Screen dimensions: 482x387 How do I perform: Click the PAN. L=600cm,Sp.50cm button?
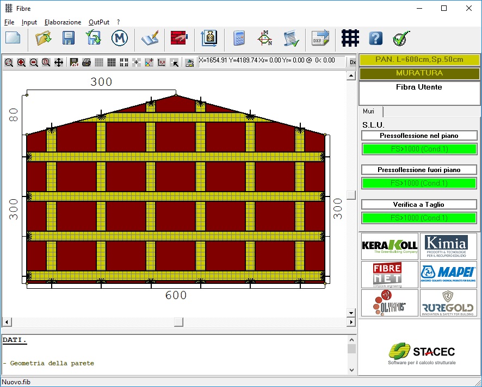pyautogui.click(x=419, y=60)
